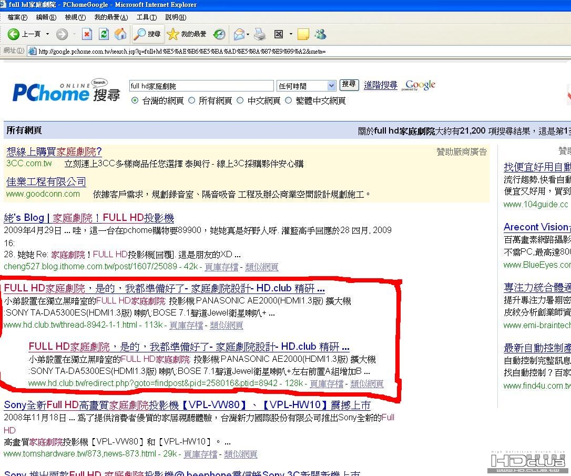Click the full hd家庭劇院 search box
This screenshot has width=571, height=476.
[x=201, y=86]
